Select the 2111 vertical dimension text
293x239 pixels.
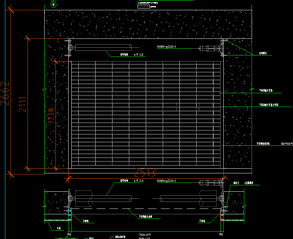point(23,104)
